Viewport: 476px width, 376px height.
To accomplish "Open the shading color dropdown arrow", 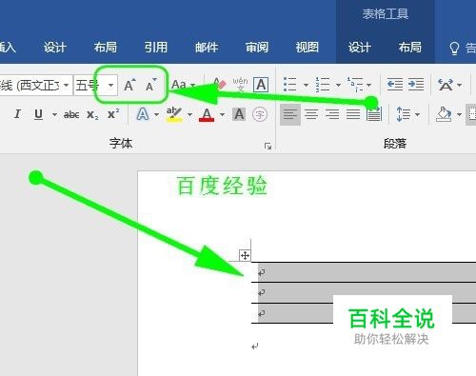I will pyautogui.click(x=459, y=114).
